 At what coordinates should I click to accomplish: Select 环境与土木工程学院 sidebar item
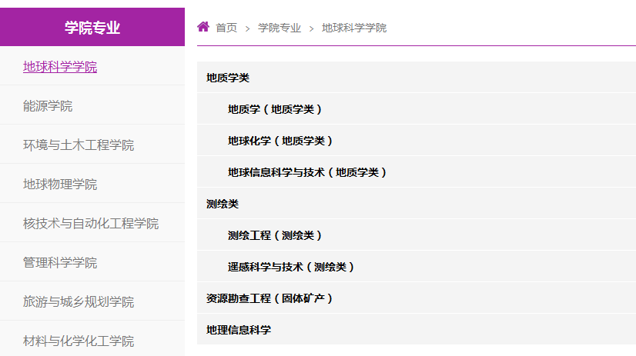[x=79, y=145]
